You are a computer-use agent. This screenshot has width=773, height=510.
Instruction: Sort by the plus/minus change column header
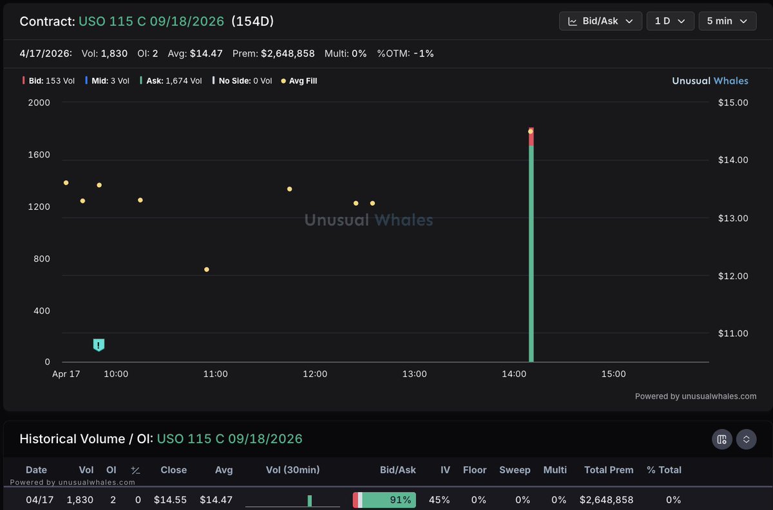[135, 470]
